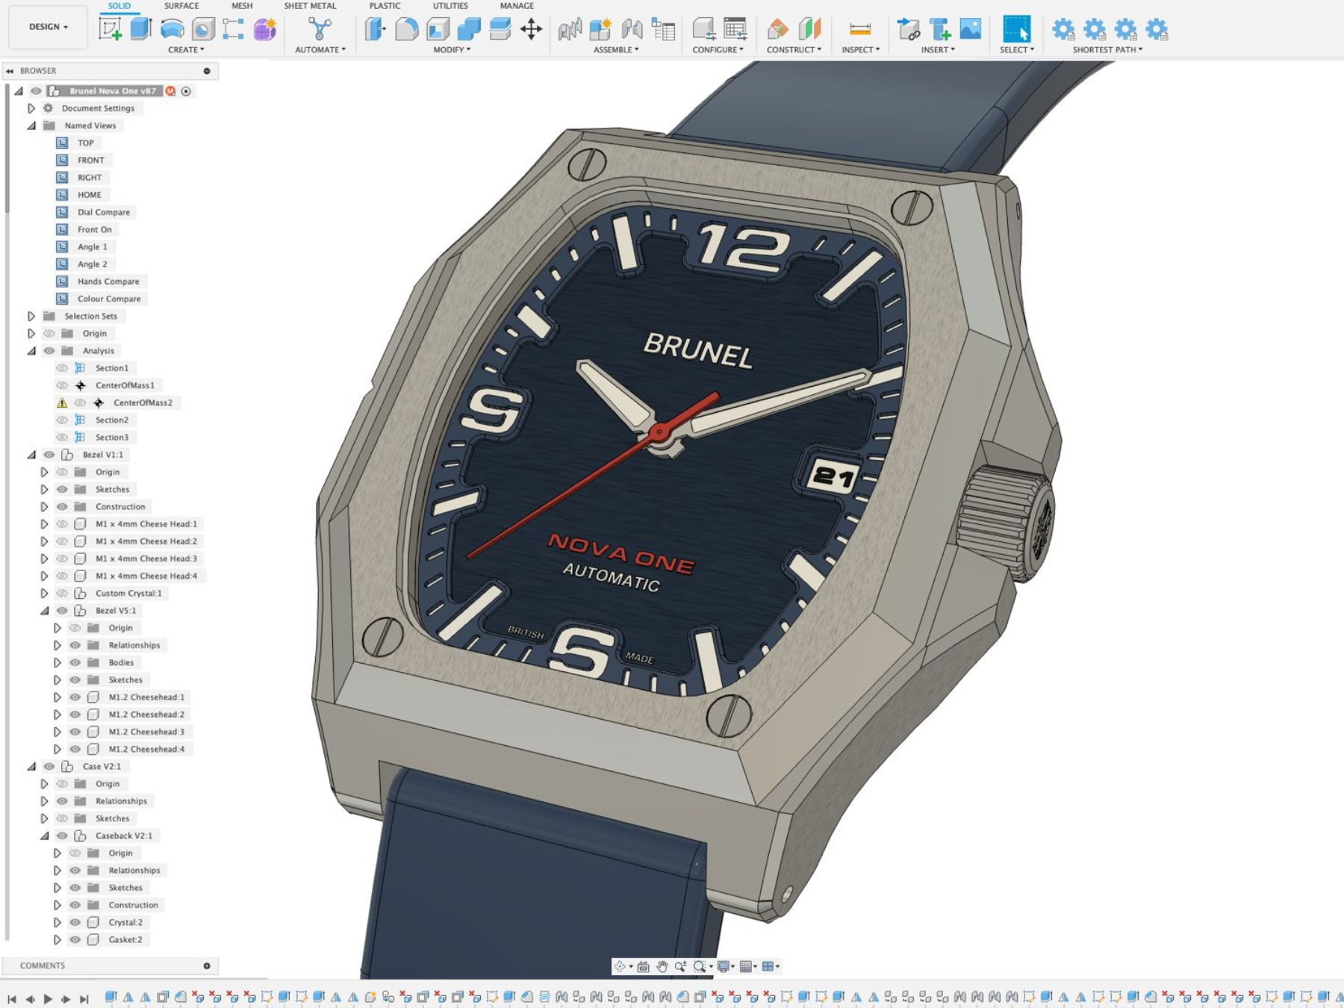Hide the Bezel V1:1 component
1344x1008 pixels.
coord(50,454)
